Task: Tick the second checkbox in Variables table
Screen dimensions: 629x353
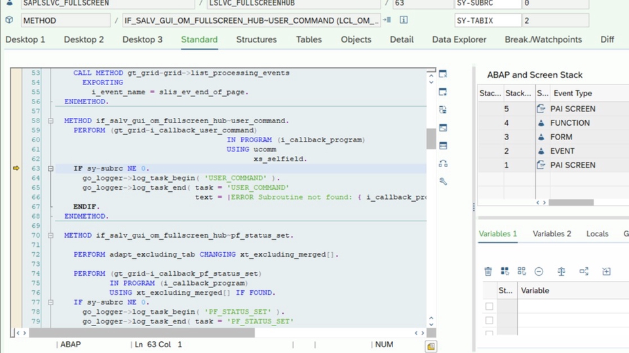Action: coord(489,320)
